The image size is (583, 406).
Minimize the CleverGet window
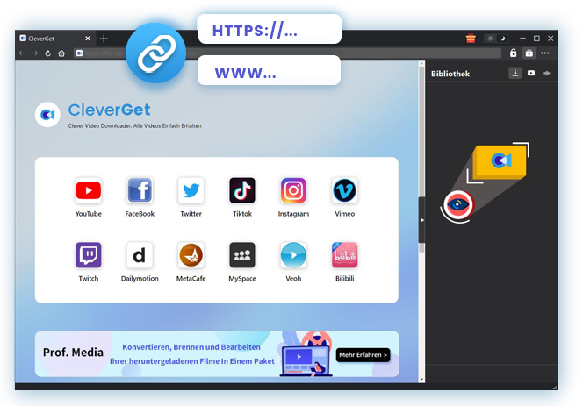click(522, 39)
